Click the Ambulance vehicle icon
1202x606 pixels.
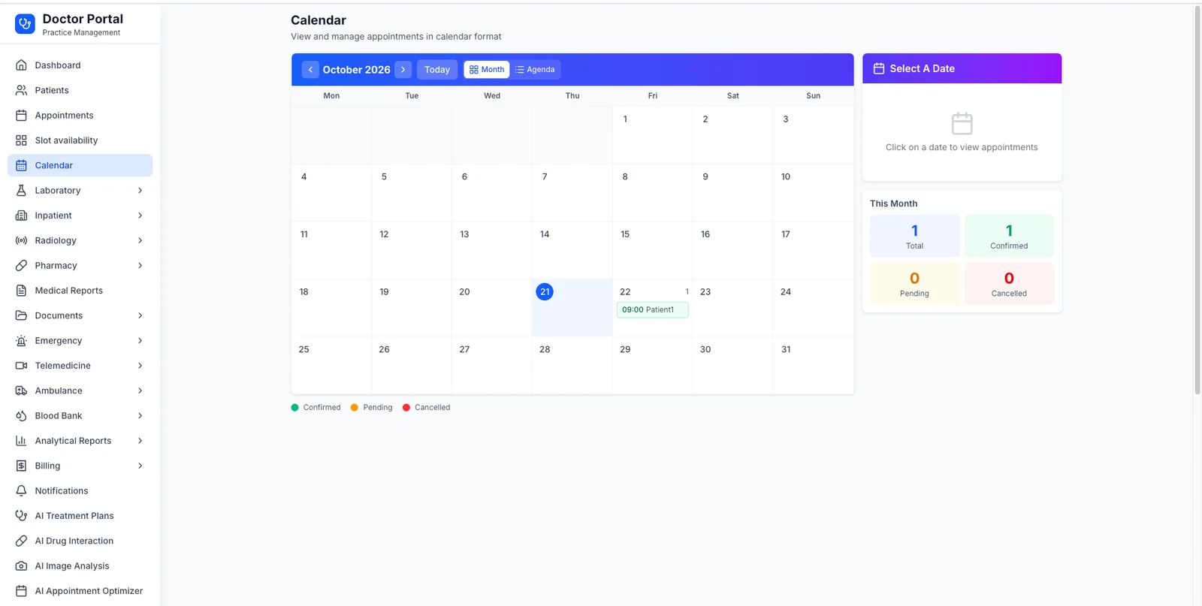(x=21, y=390)
